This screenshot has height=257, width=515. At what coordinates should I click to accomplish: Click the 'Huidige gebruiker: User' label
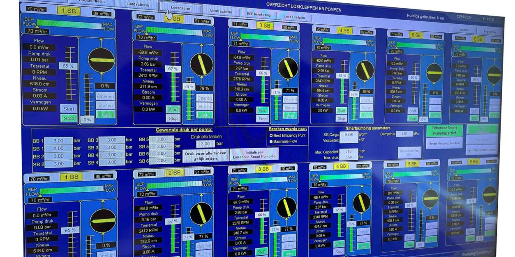(x=425, y=18)
